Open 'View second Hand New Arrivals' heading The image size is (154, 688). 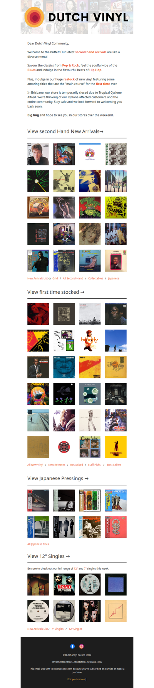coord(65,131)
